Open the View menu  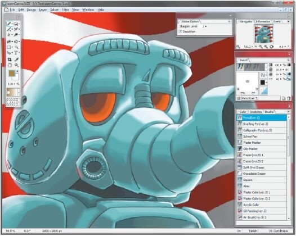point(75,10)
